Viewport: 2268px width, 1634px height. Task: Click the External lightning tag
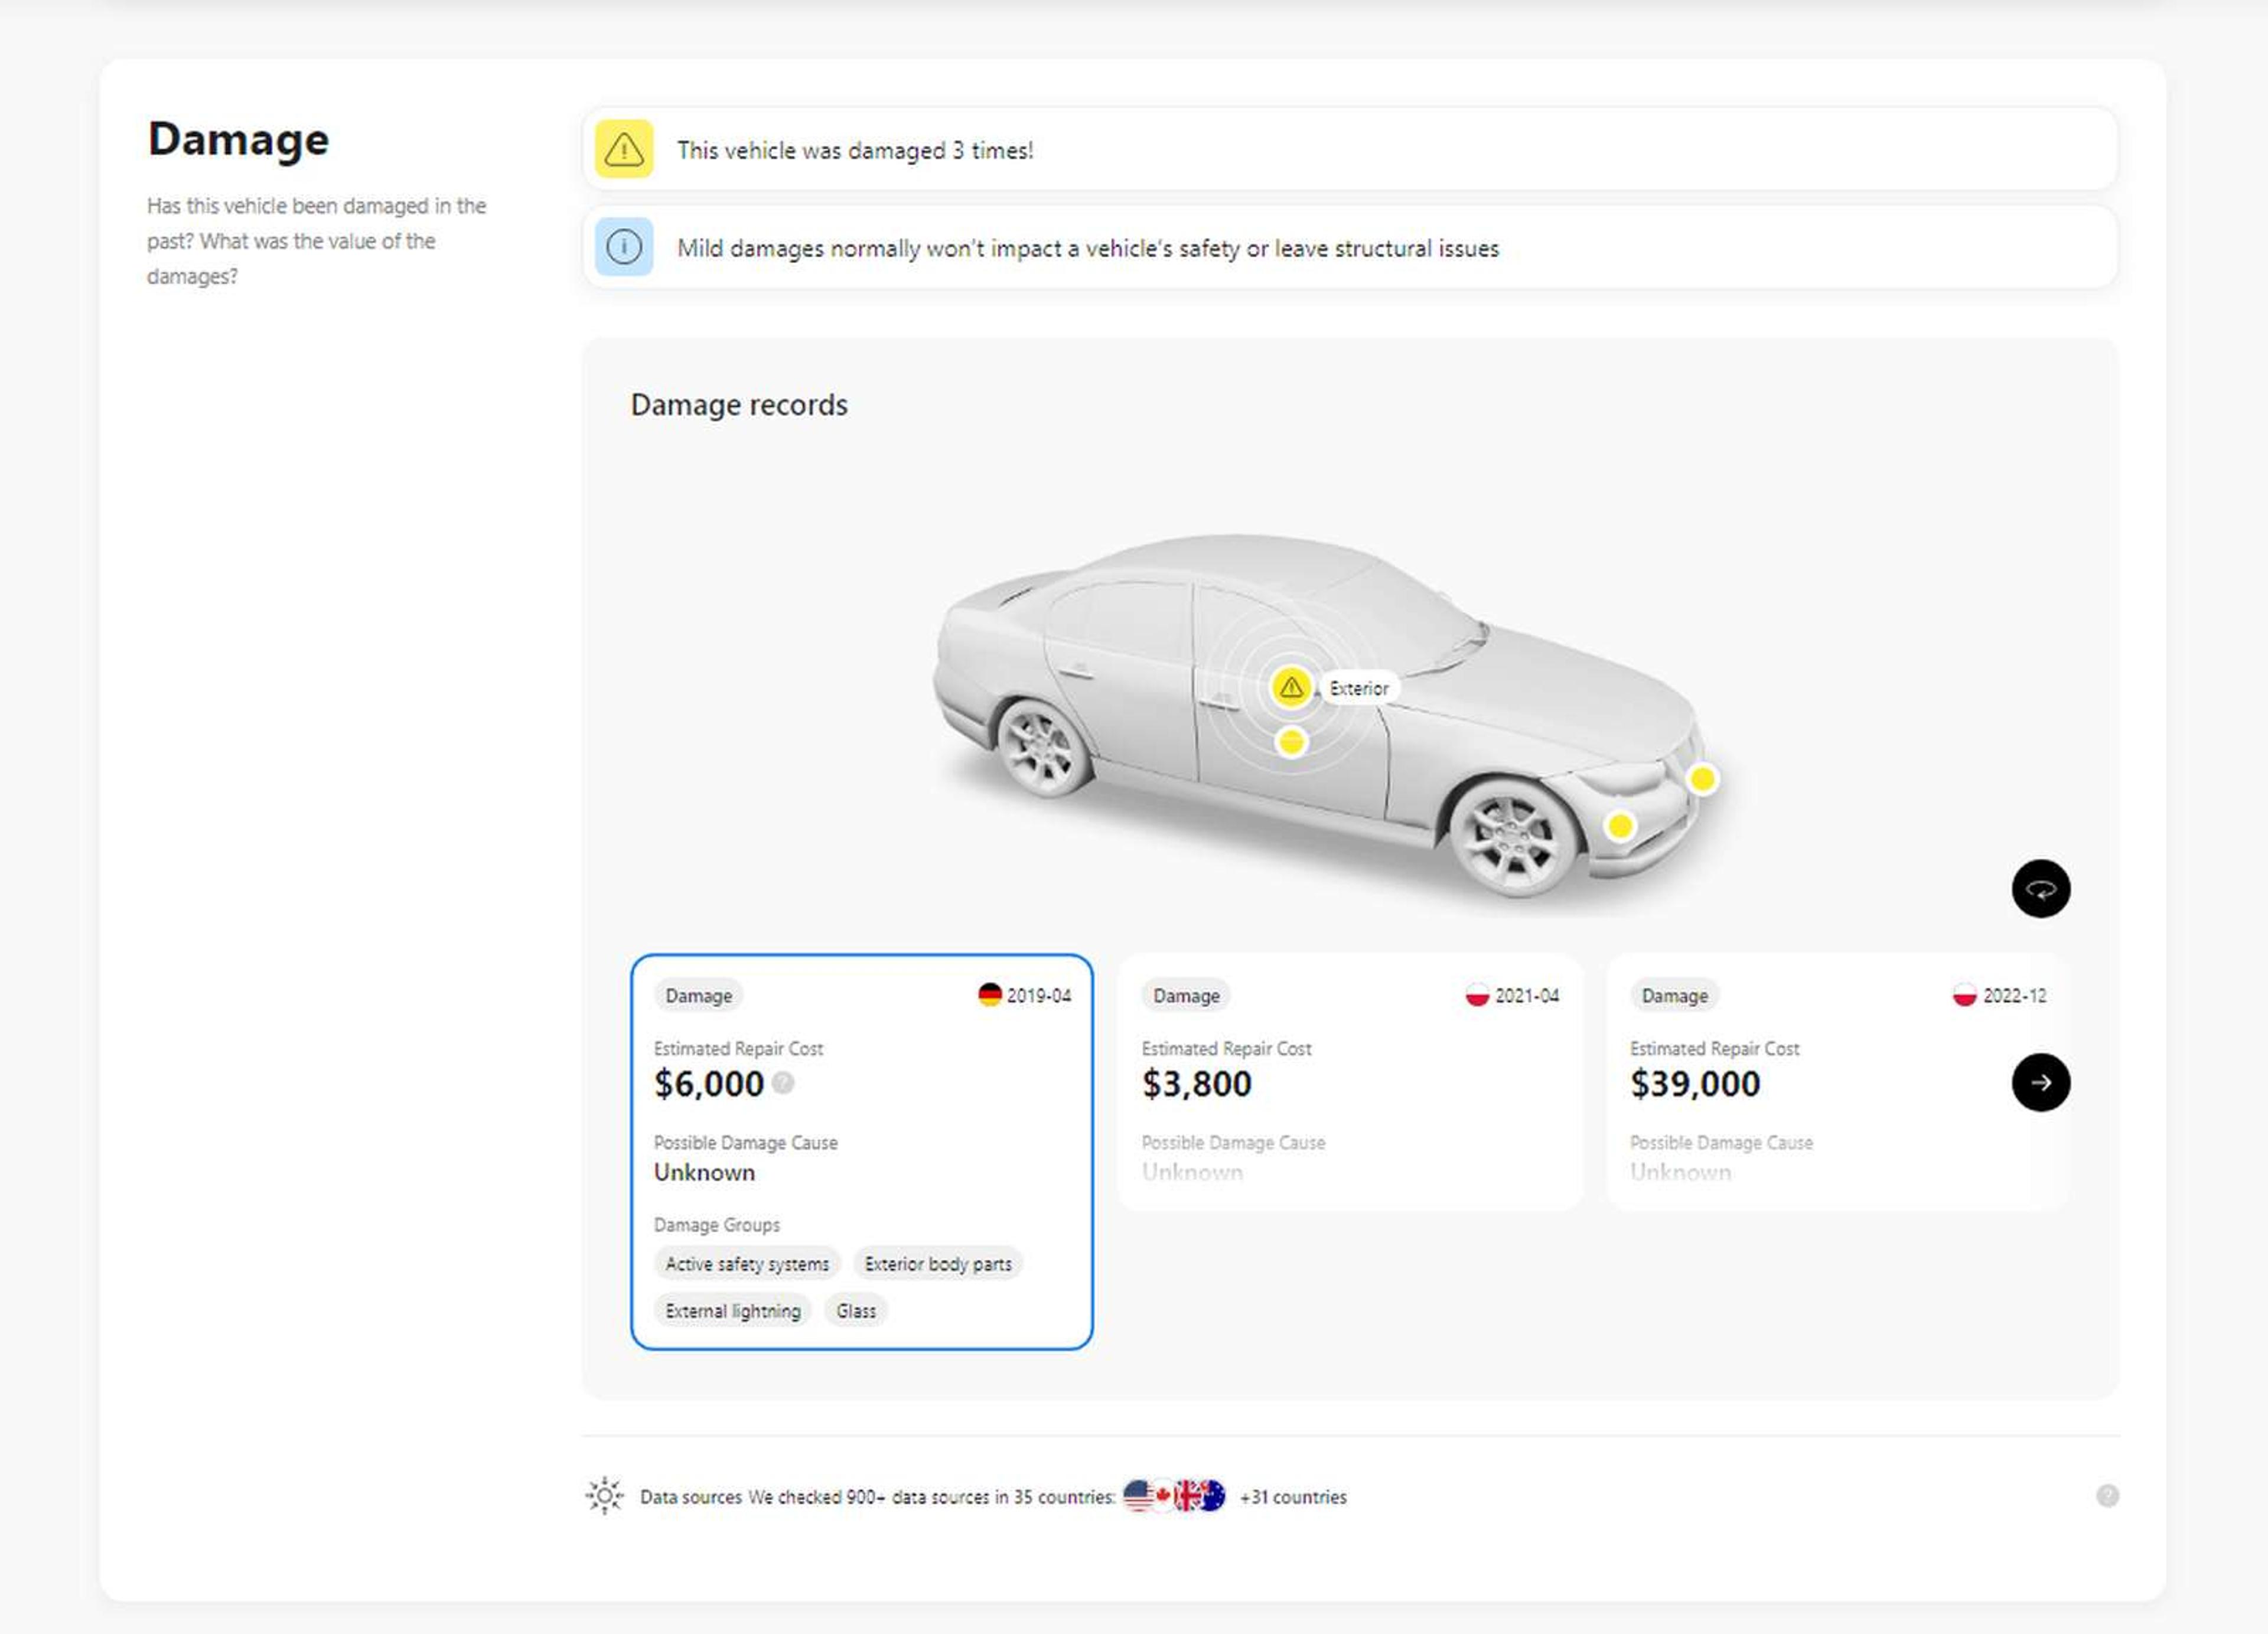point(733,1311)
